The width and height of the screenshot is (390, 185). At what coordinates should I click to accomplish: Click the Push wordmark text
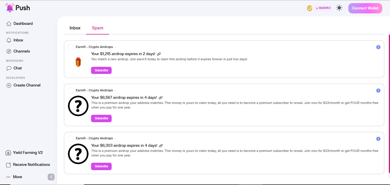23,8
